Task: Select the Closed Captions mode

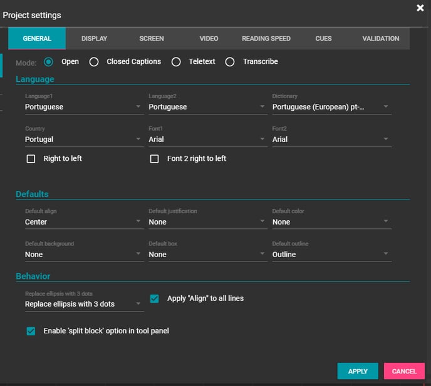Action: pos(94,62)
